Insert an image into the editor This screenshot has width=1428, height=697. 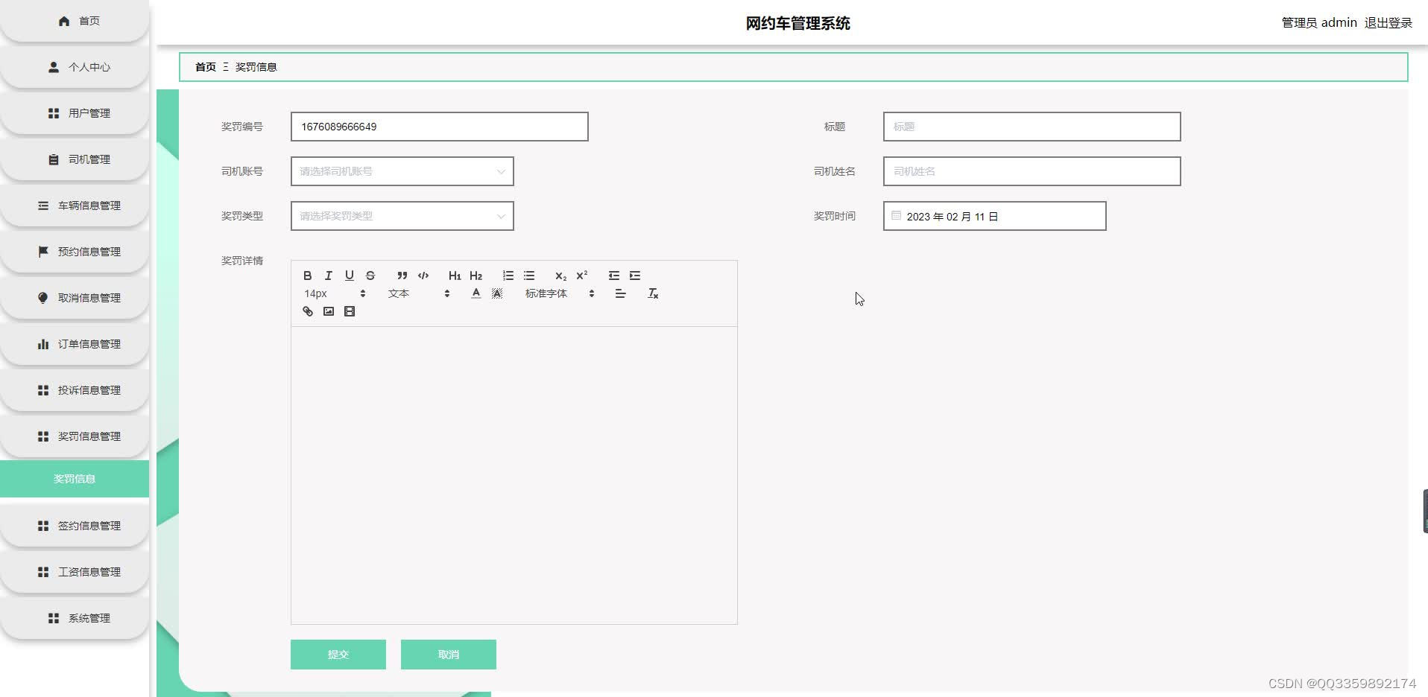(328, 311)
